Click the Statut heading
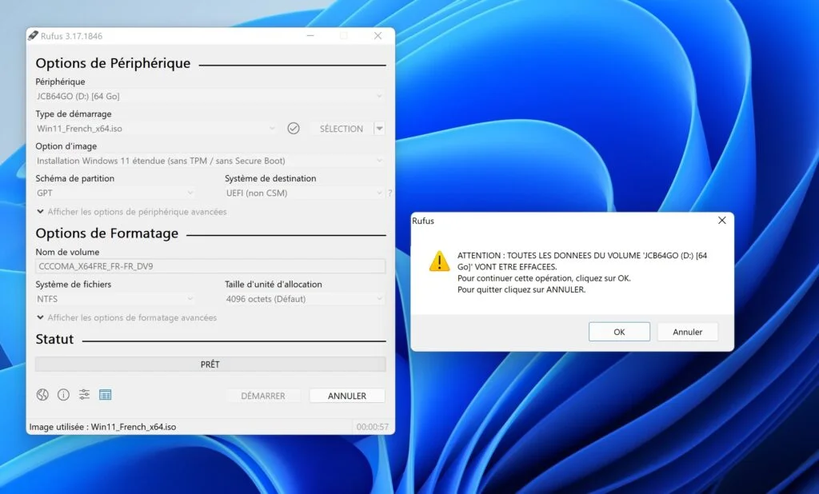The width and height of the screenshot is (819, 494). [x=54, y=340]
